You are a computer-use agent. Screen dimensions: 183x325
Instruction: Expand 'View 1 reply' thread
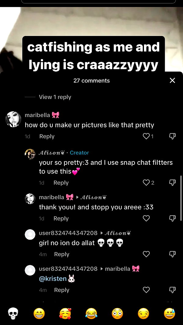(55, 97)
